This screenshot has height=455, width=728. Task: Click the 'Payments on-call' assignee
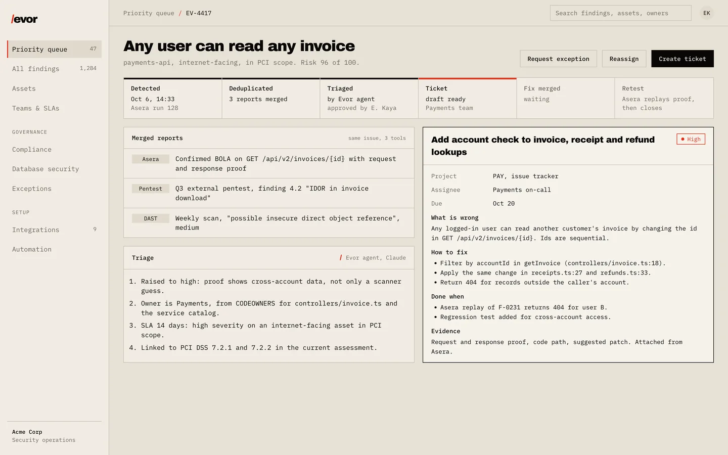522,190
